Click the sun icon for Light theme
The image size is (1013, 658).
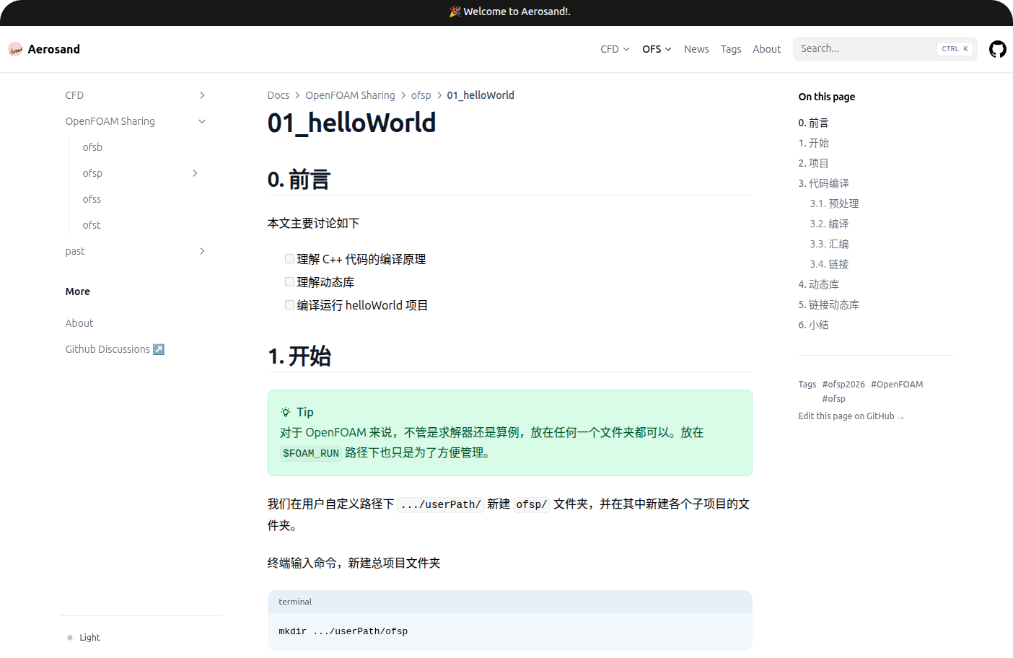[x=70, y=638]
